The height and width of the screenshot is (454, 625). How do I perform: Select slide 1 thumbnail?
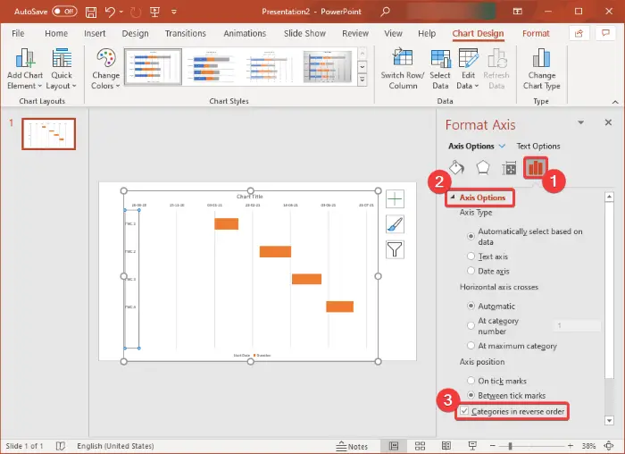pyautogui.click(x=48, y=134)
